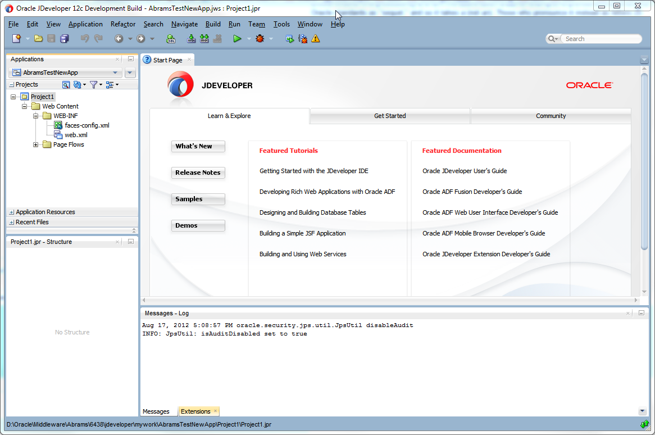Click the Debug ladybug icon
This screenshot has width=655, height=435.
260,39
